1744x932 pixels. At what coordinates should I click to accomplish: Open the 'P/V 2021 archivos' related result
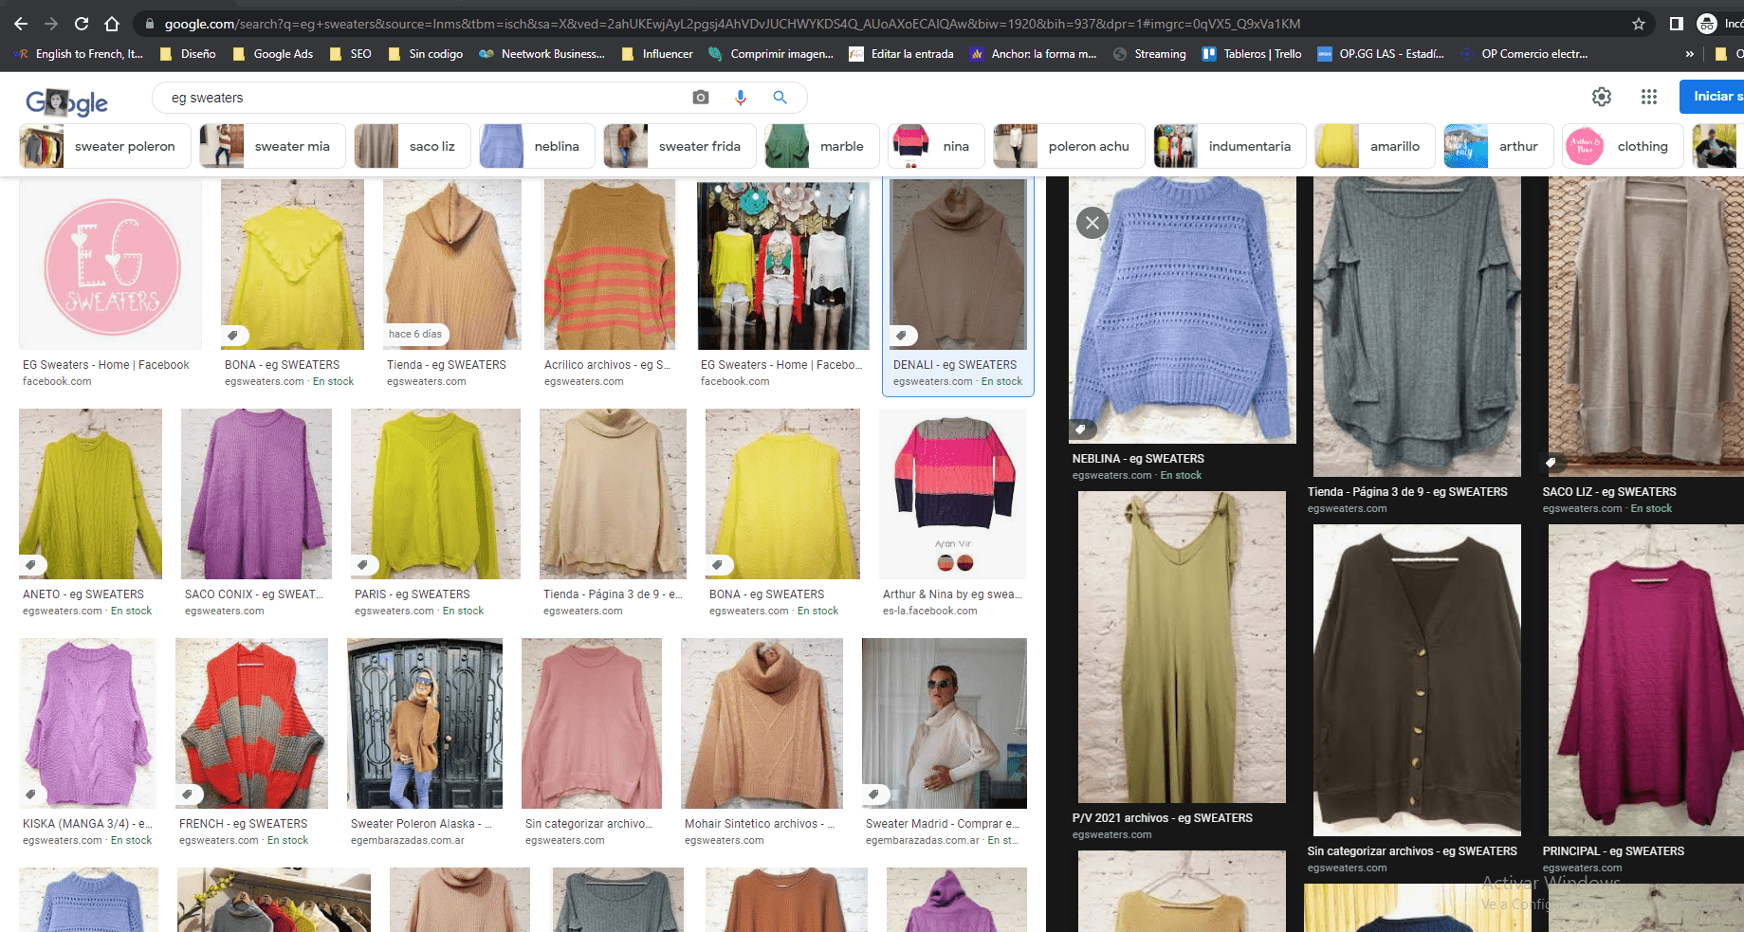[1183, 647]
